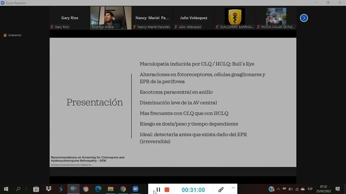Open the Windows Start menu
346x194 pixels.
point(6,189)
